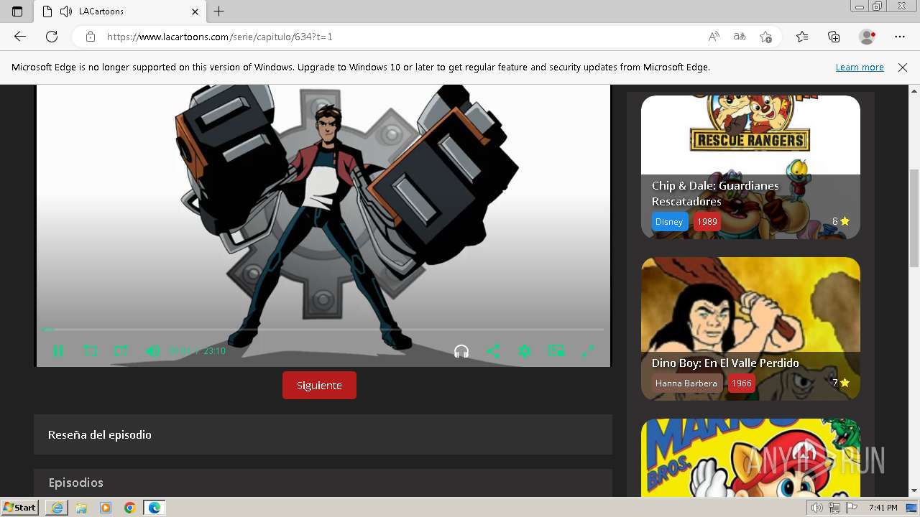920x517 pixels.
Task: Open a new browser tab
Action: pos(219,11)
